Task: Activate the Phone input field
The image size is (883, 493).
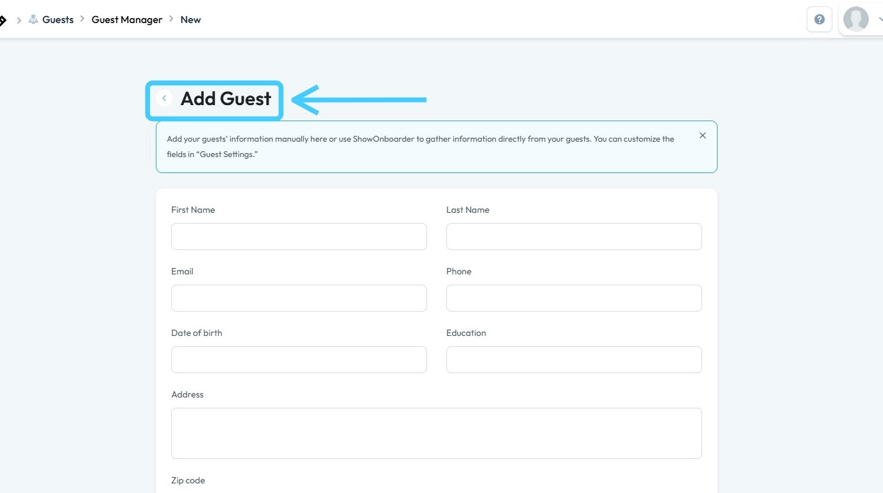Action: (574, 298)
